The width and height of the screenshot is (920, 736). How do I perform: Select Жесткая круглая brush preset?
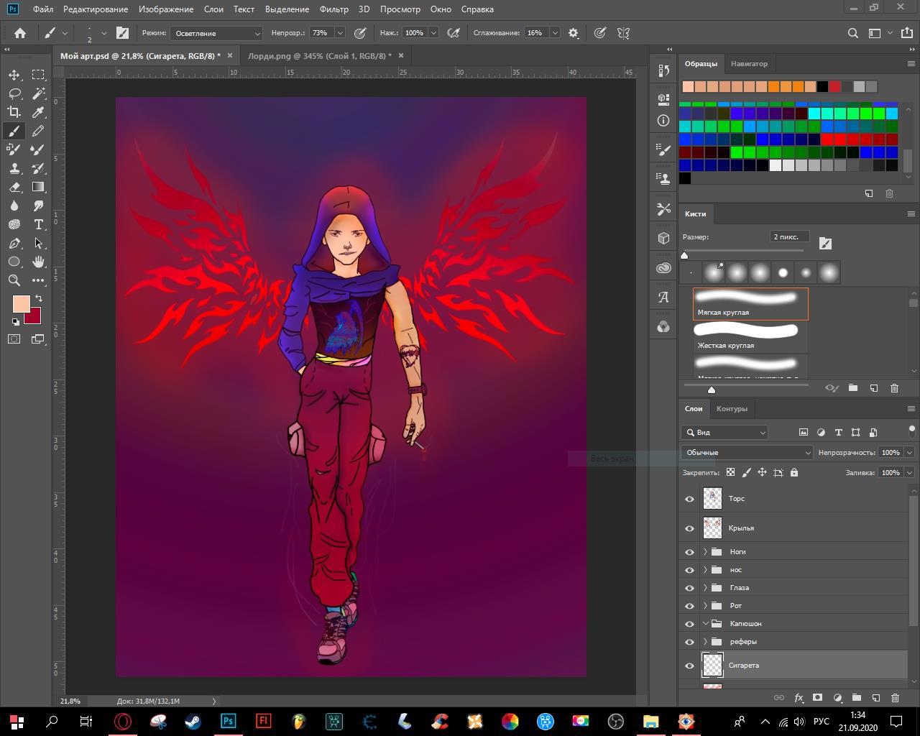point(750,337)
